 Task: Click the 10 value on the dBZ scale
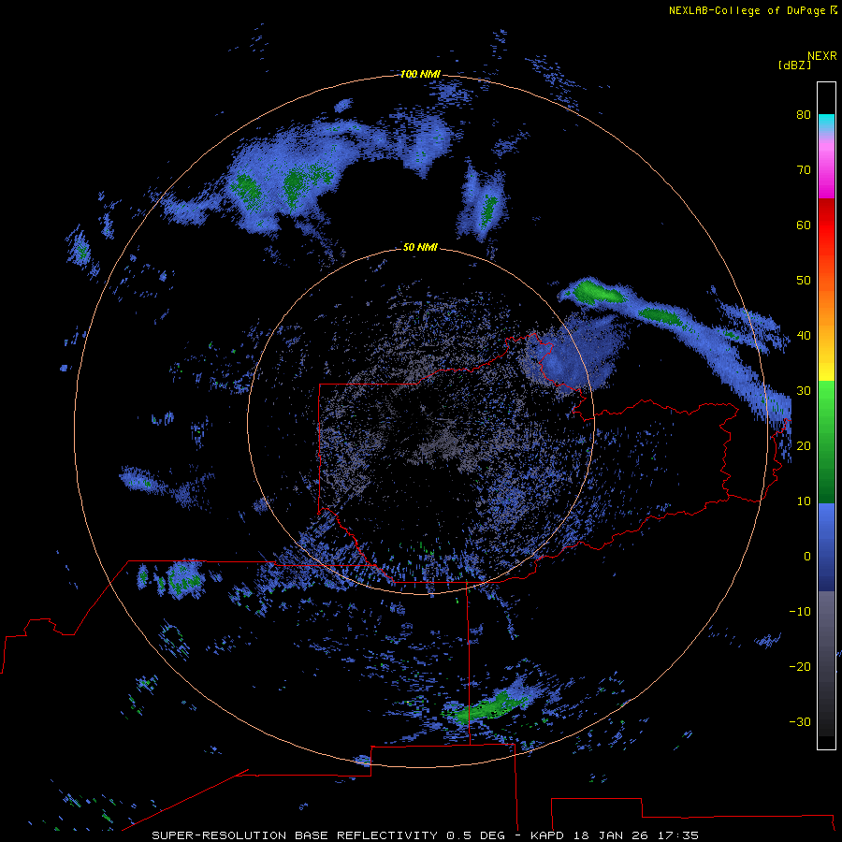[804, 501]
